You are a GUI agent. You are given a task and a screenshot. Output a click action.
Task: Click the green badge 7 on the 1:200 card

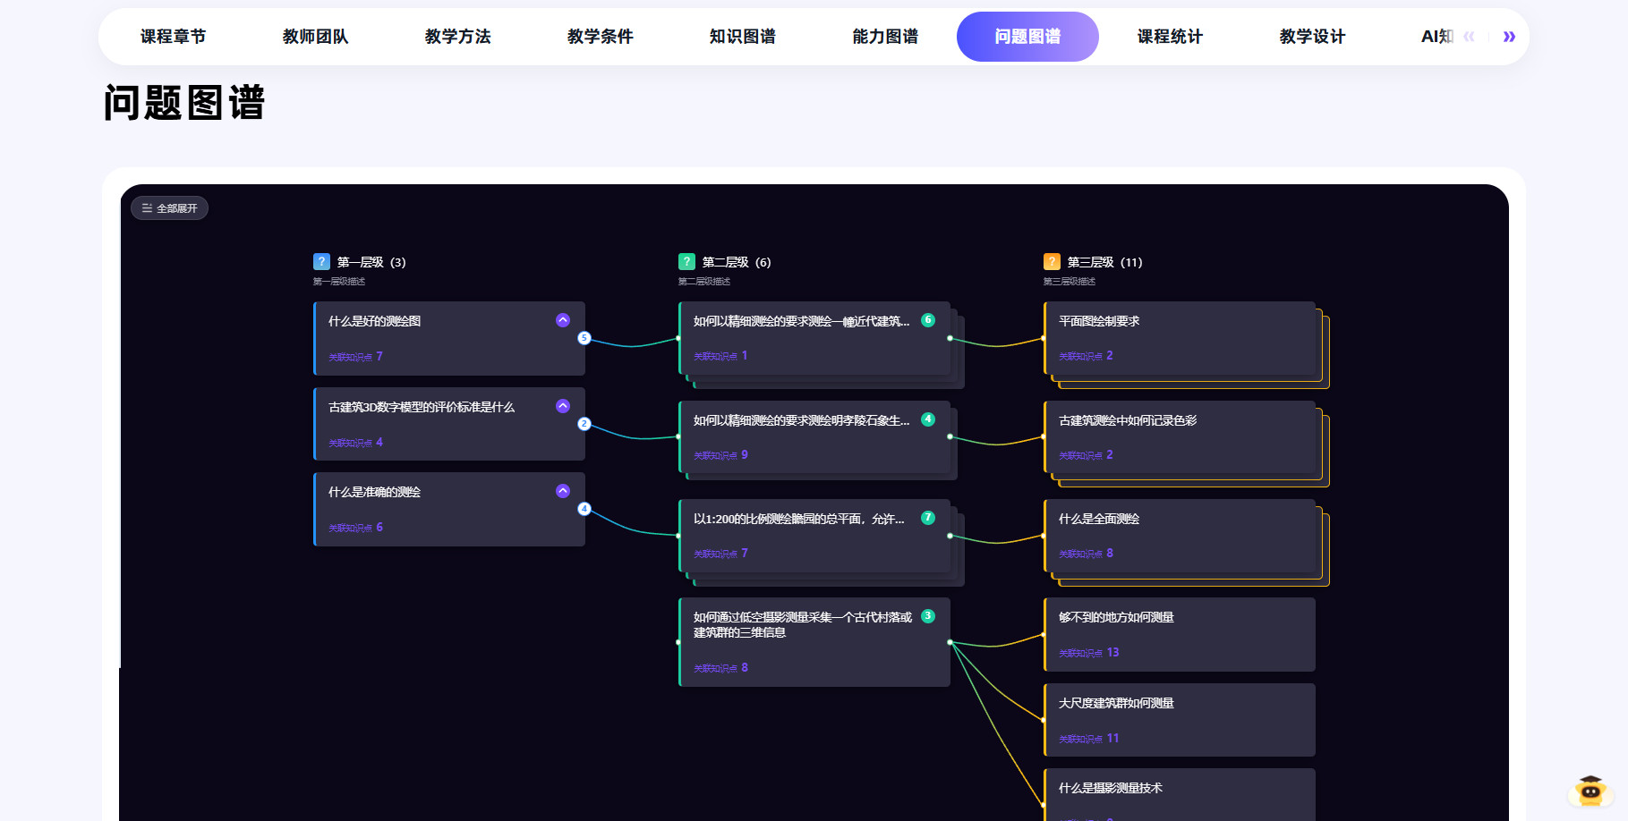click(x=928, y=518)
